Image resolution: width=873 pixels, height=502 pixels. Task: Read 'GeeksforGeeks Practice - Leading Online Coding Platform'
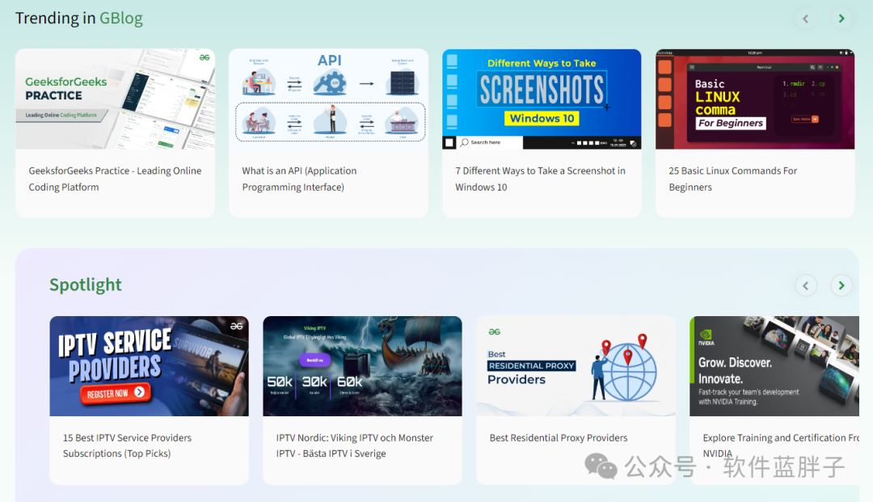116,179
